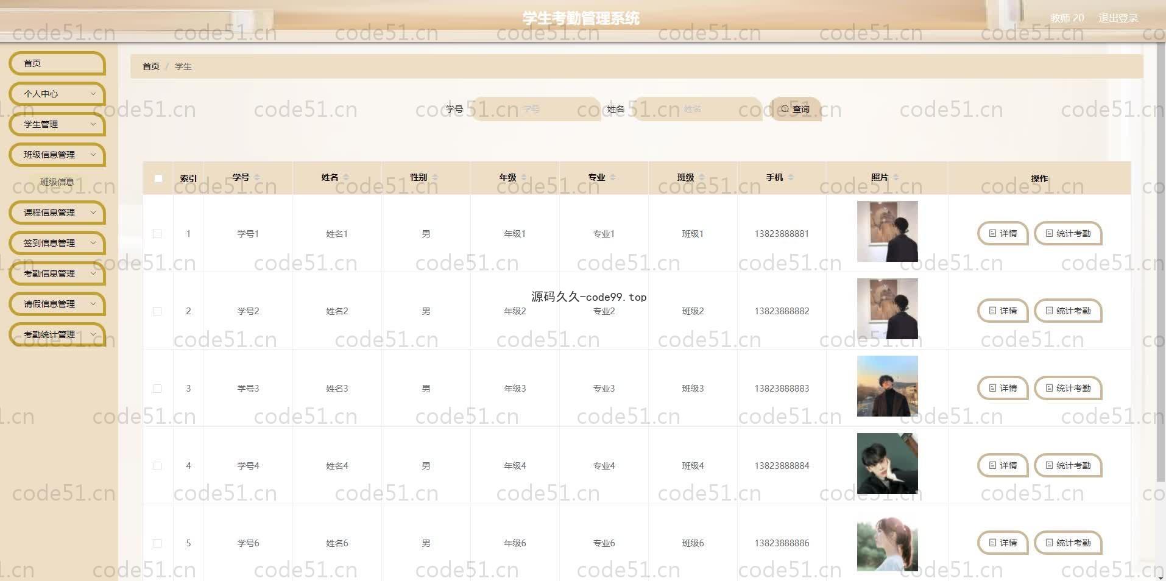Select checkbox for row 学号4
The width and height of the screenshot is (1166, 581).
157,466
